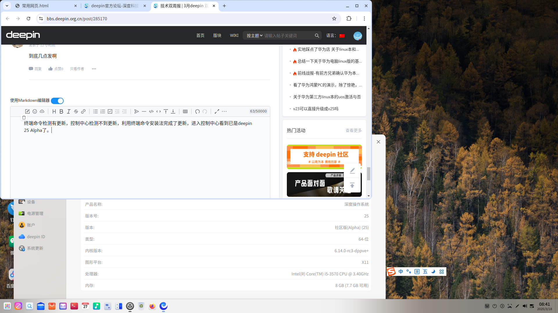Insert a code block

point(151,111)
